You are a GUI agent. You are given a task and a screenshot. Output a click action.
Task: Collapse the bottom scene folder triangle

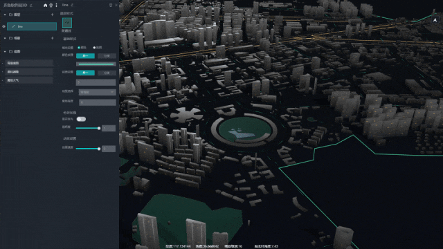coord(5,52)
